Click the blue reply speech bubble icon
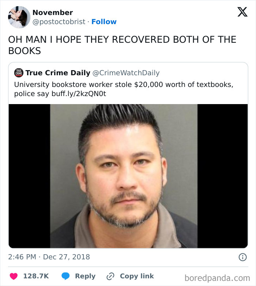256x286 pixels. click(65, 276)
